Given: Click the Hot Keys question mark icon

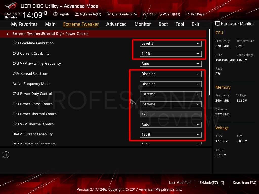Looking at the screenshot, I should point(188,14).
